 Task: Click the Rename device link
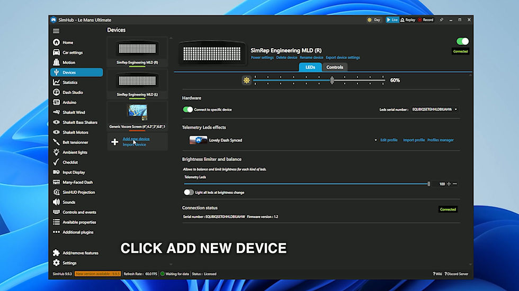[311, 58]
